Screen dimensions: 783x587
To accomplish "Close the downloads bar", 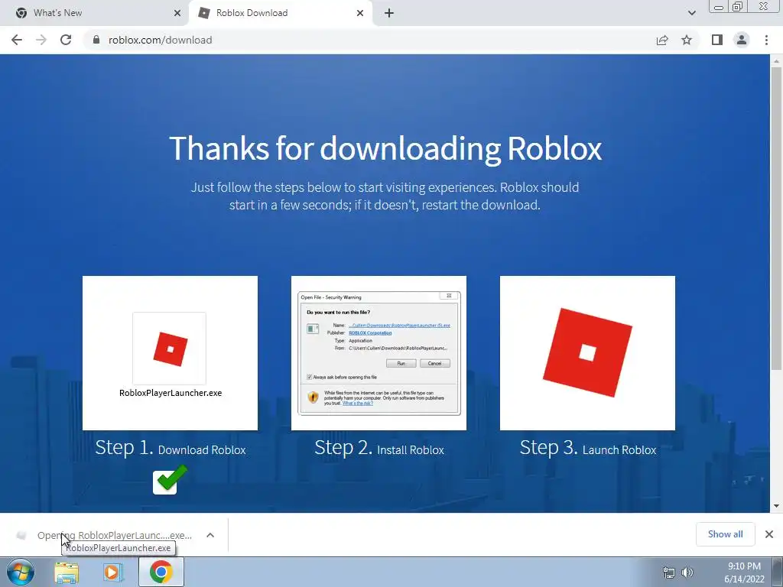I will 769,534.
